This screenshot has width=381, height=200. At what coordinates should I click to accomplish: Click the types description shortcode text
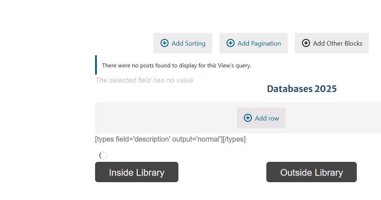(x=170, y=139)
